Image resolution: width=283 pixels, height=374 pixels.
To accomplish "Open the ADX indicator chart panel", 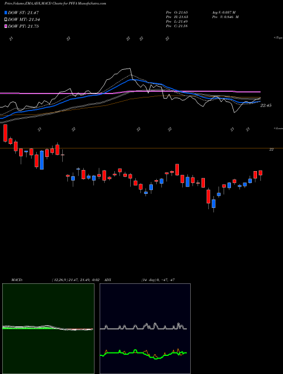I will (x=145, y=329).
